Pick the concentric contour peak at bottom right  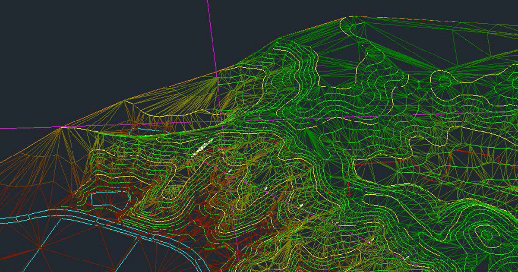(486, 234)
